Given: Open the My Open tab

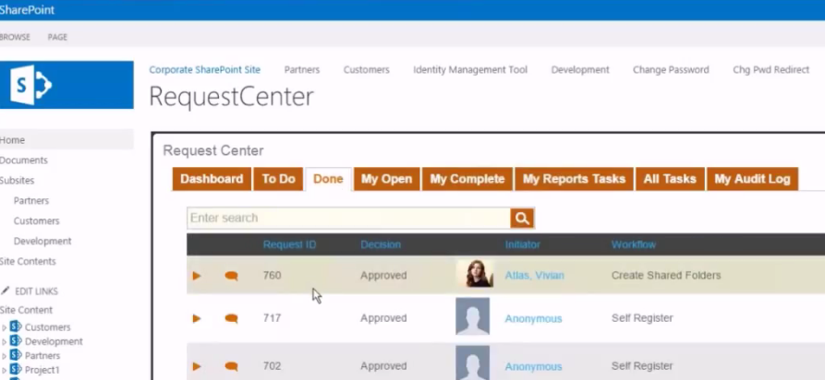Looking at the screenshot, I should [x=387, y=179].
